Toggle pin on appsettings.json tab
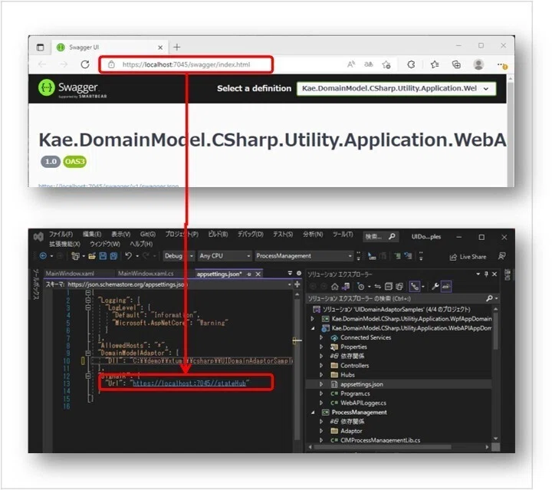552x490 pixels. [x=249, y=275]
